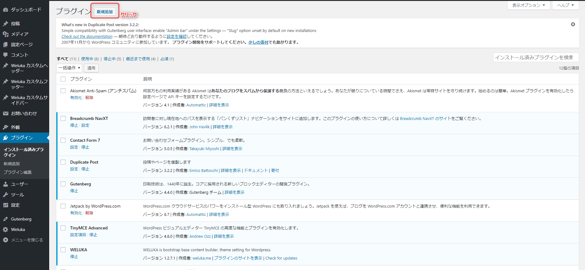Viewport: 585px width, 270px height.
Task: Click Check for updates for WELUKA
Action: click(281, 258)
